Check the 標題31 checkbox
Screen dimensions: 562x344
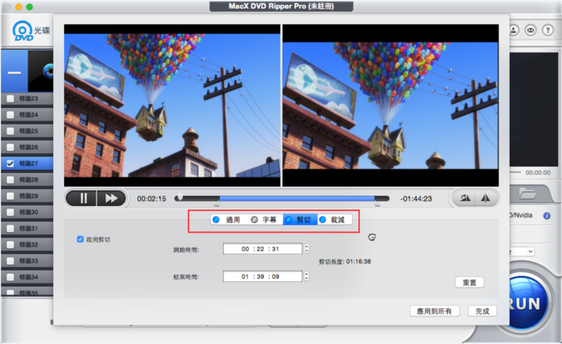(x=10, y=228)
